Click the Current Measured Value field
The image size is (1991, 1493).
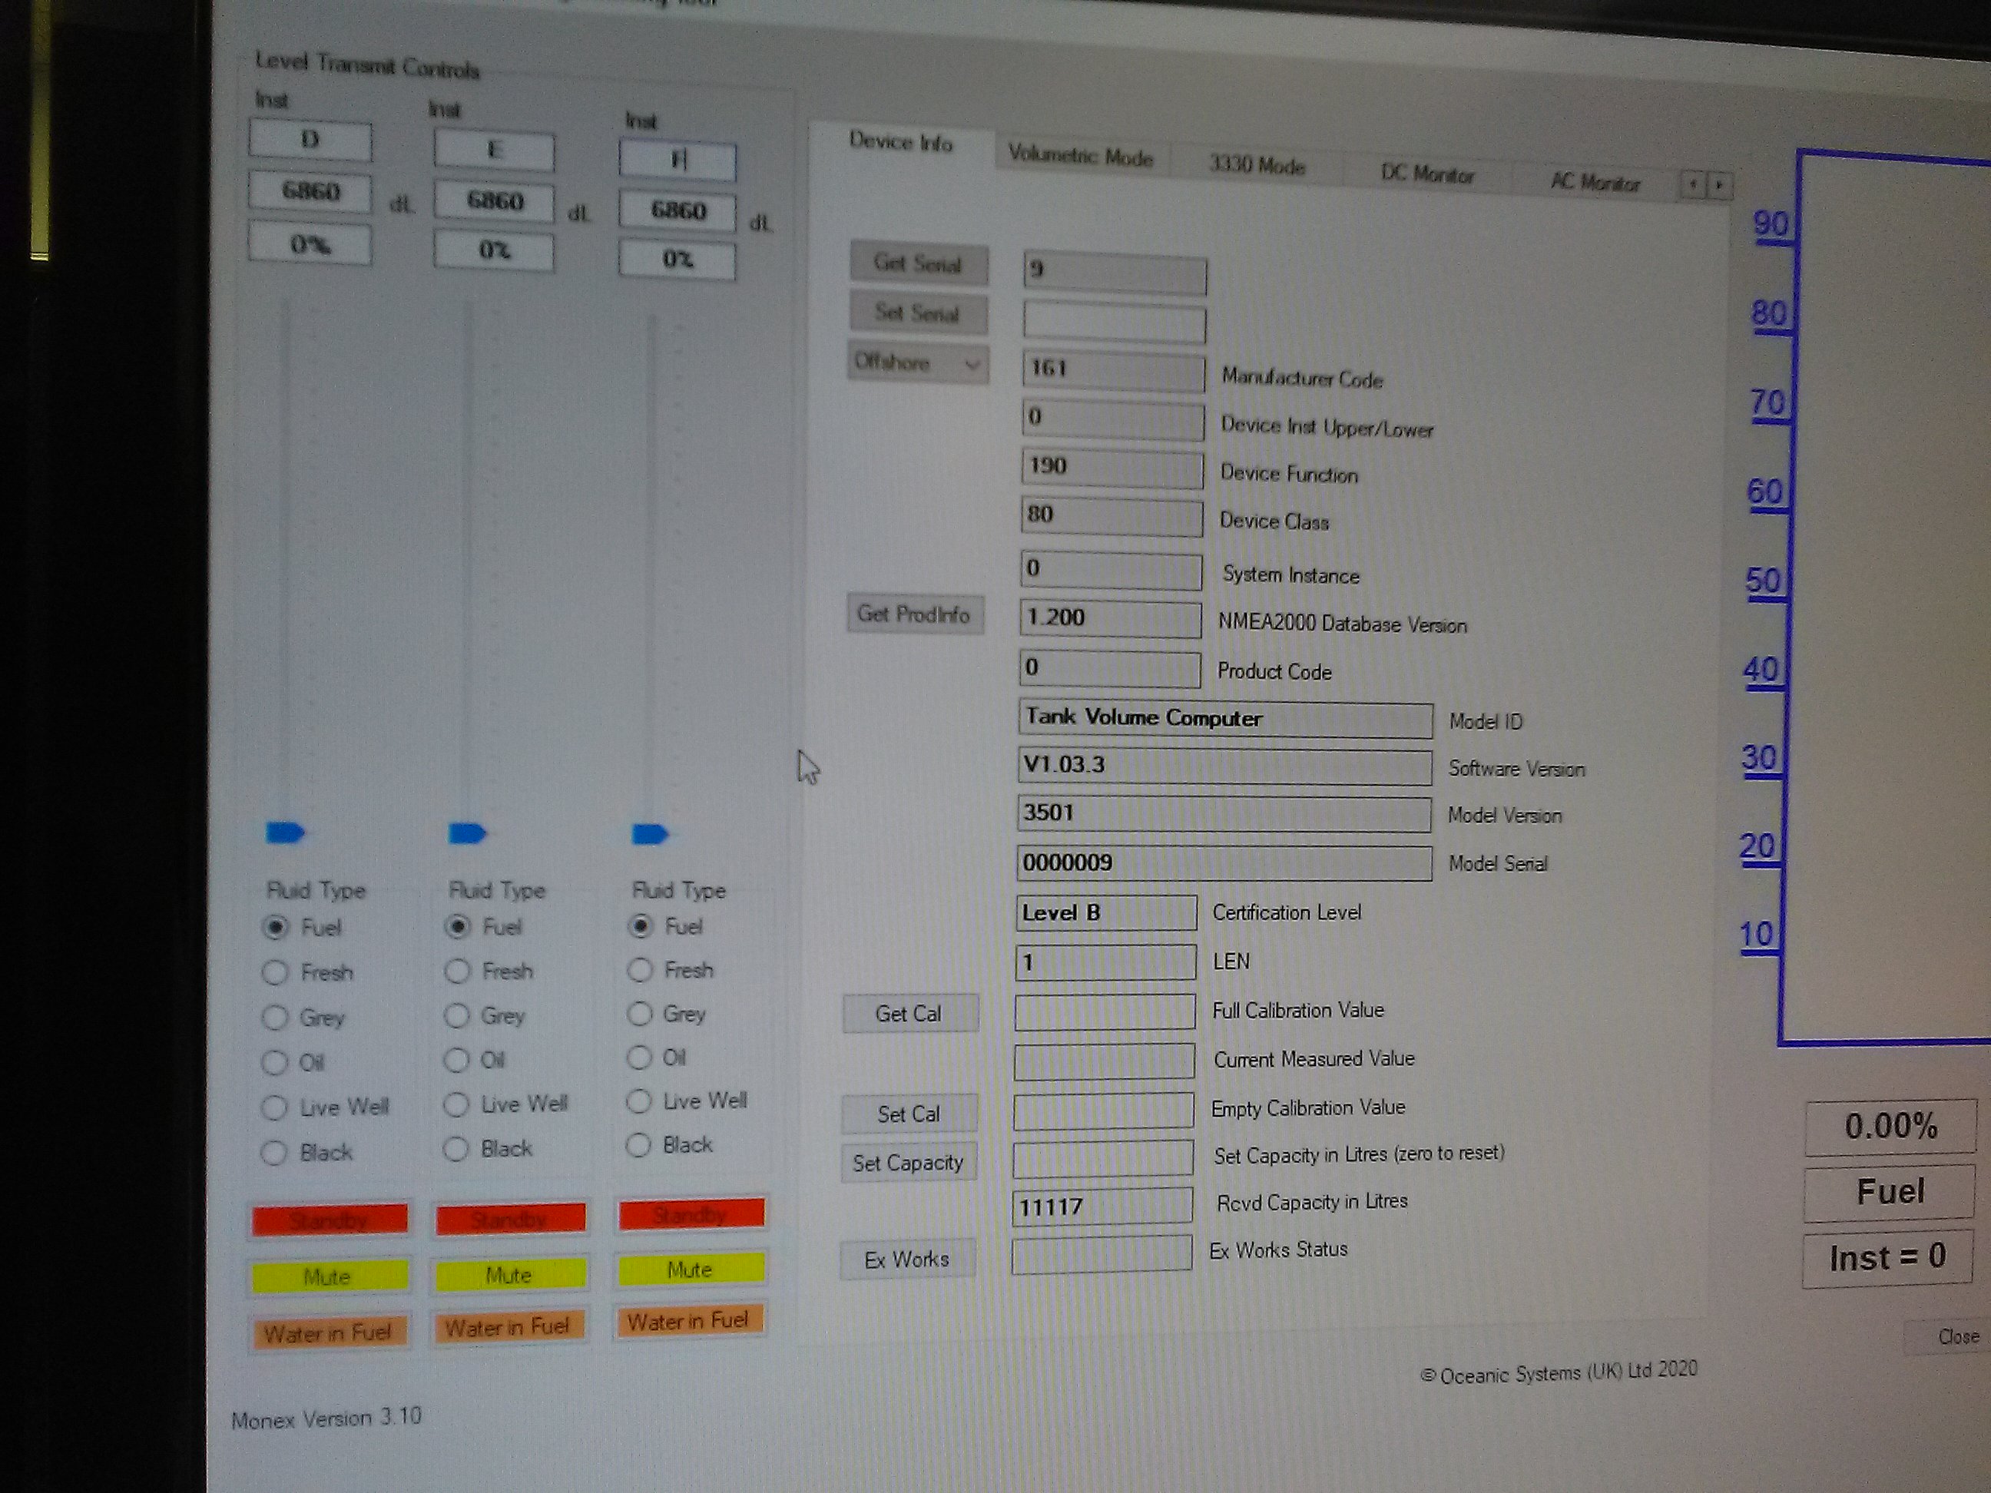coord(1105,1061)
